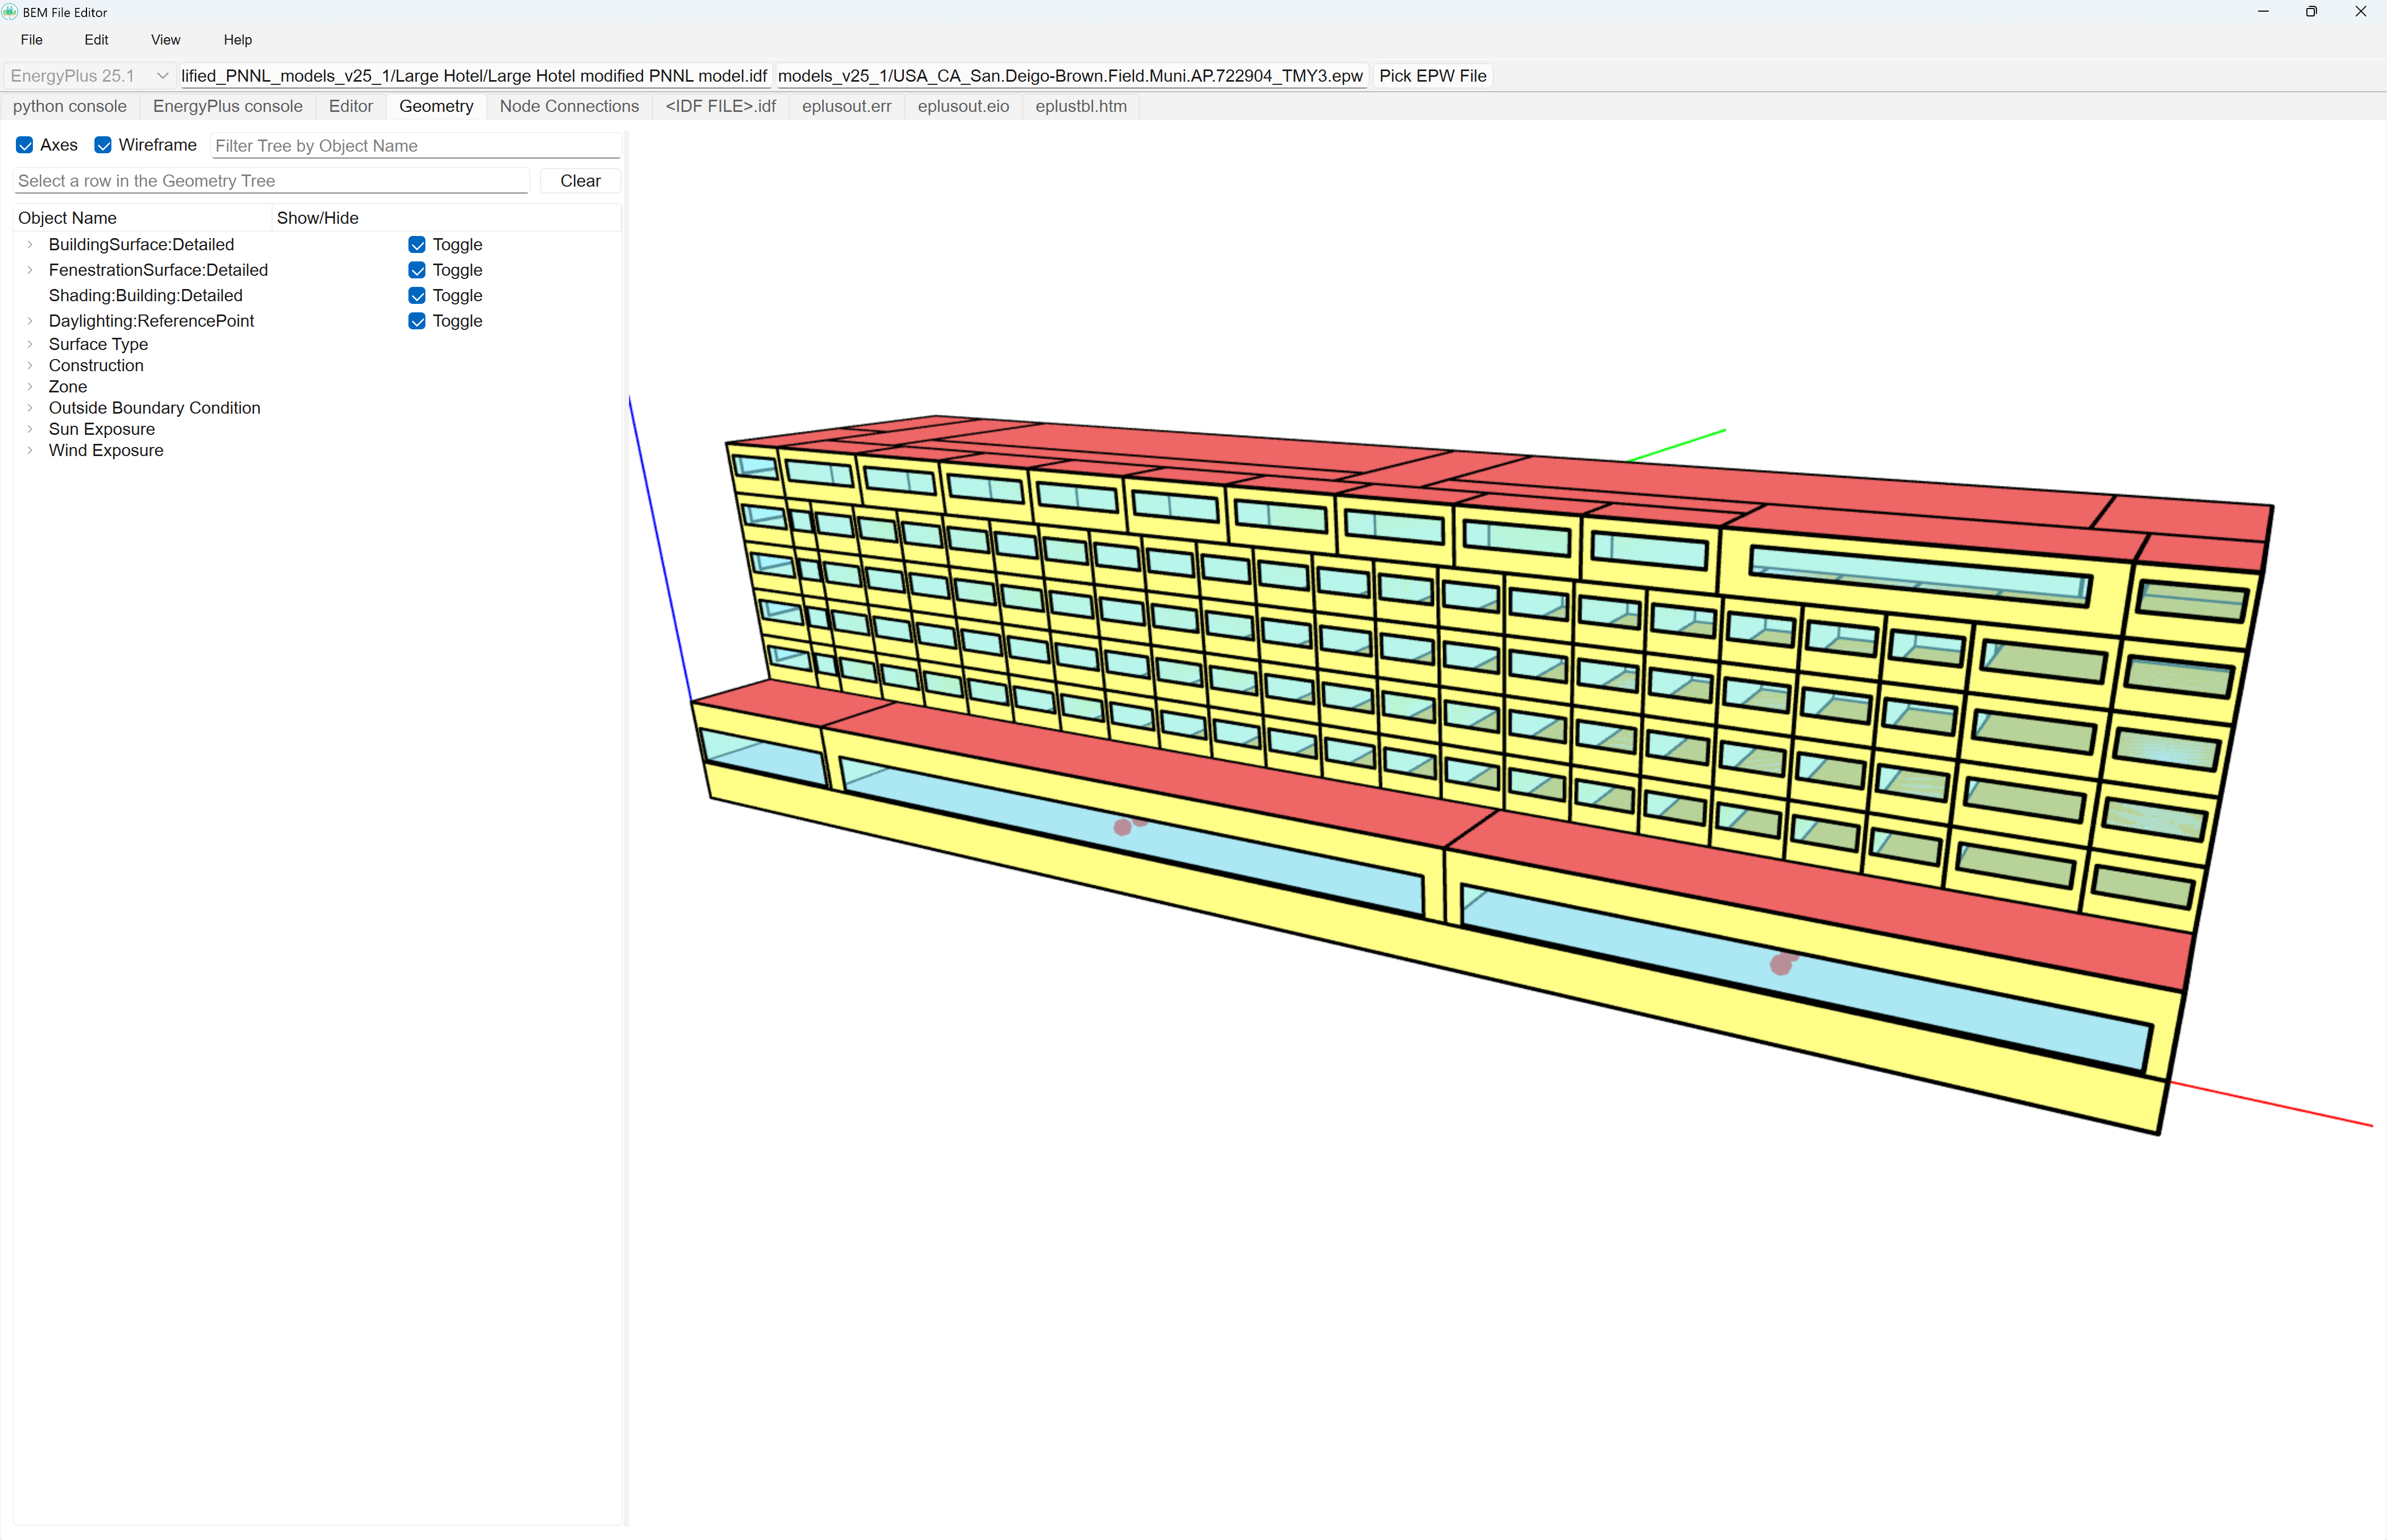Screen dimensions: 2387x1540
Task: Expand the Surface Type tree row
Action: 30,344
